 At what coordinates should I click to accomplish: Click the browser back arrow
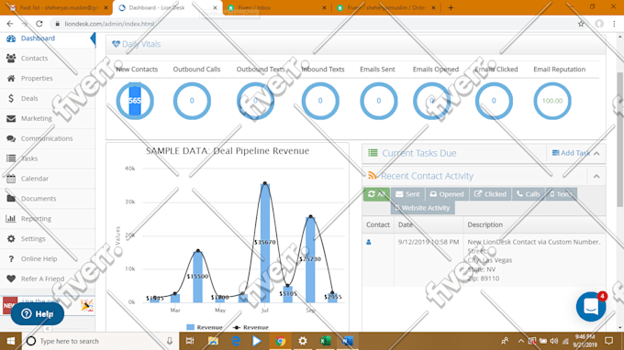coord(10,24)
